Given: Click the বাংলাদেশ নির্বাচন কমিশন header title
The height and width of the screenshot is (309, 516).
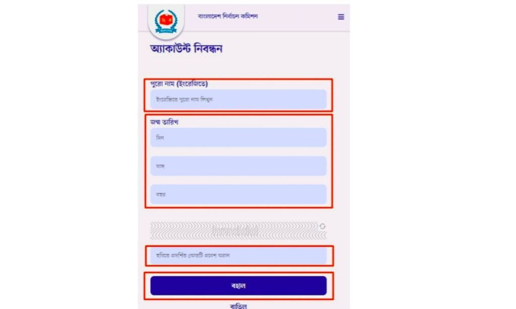Looking at the screenshot, I should tap(228, 16).
